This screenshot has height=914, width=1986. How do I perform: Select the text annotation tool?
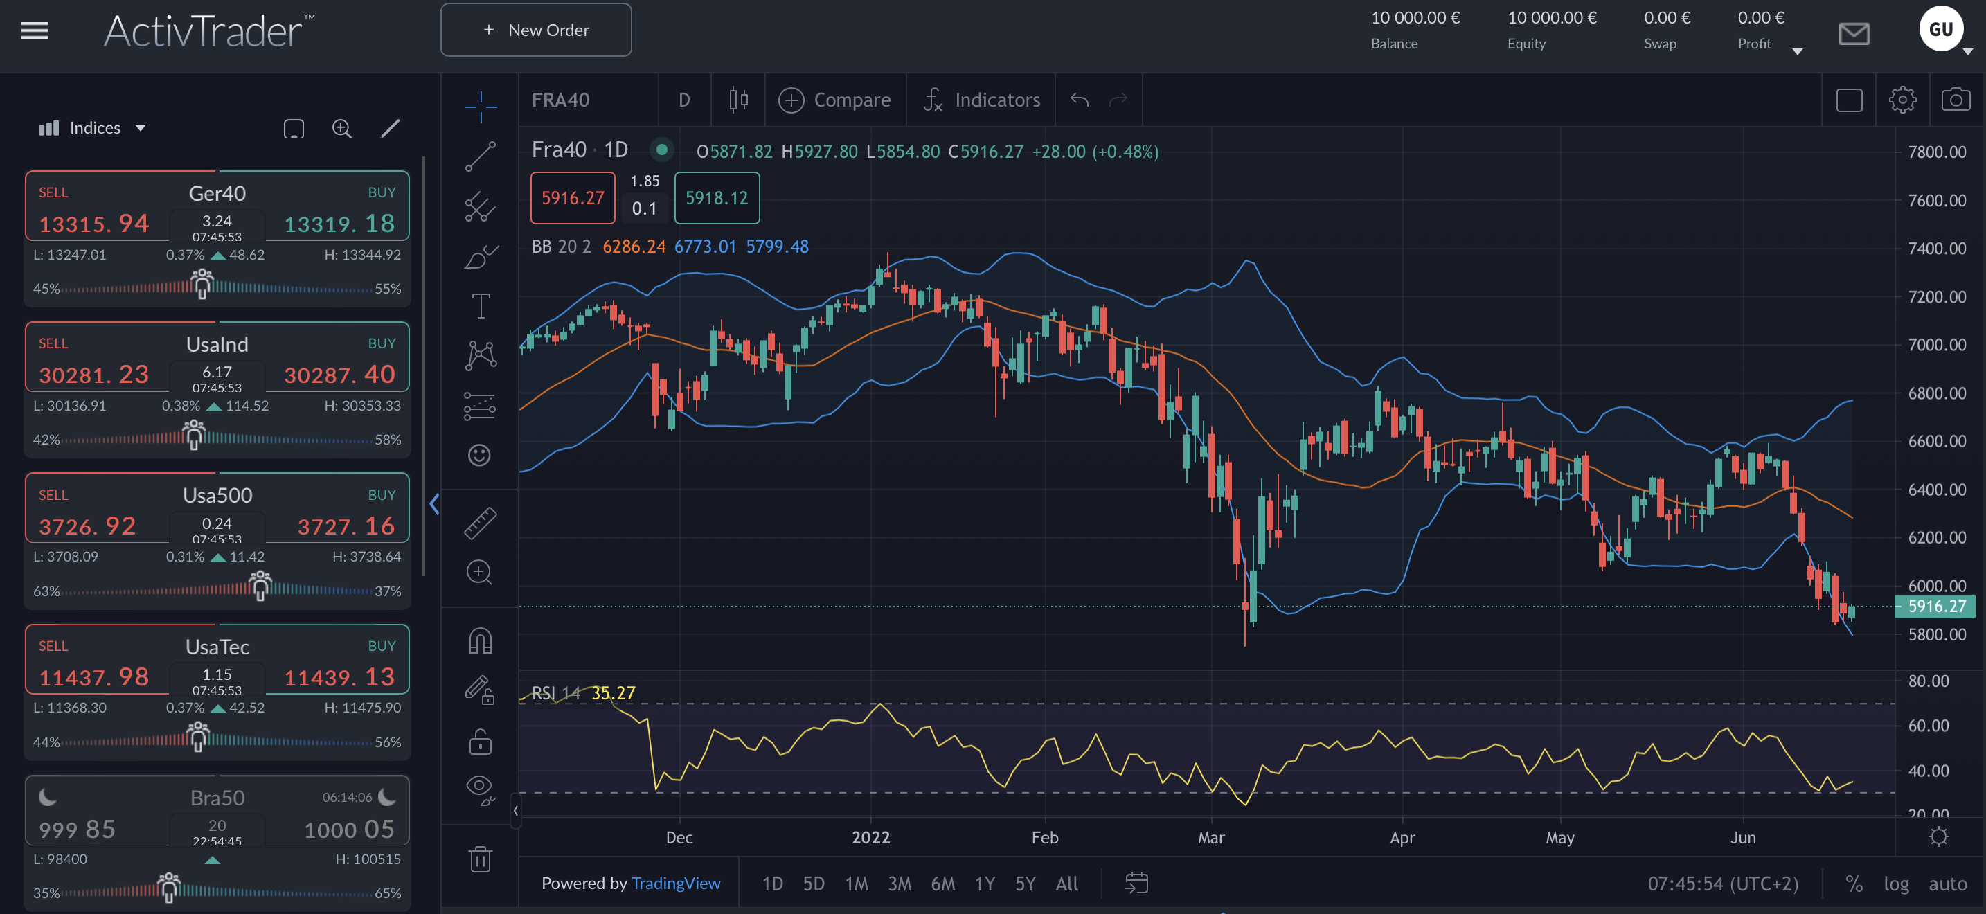tap(481, 306)
